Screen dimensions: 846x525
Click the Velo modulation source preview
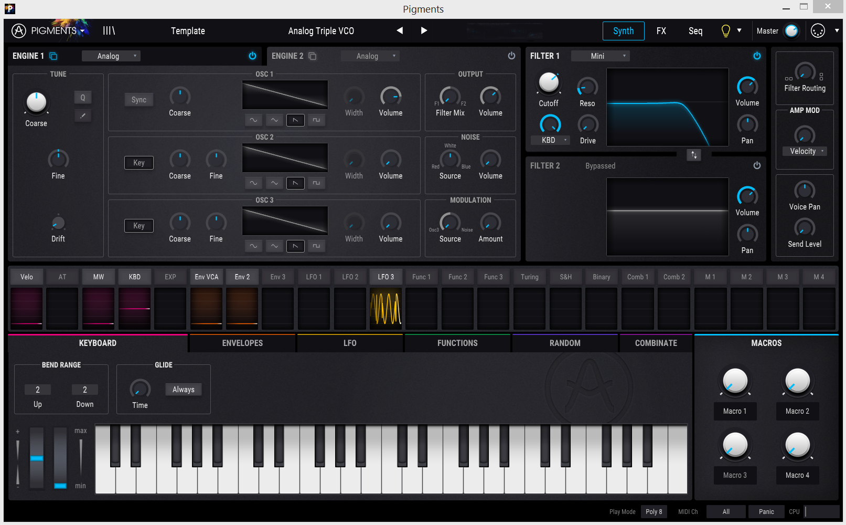point(26,309)
